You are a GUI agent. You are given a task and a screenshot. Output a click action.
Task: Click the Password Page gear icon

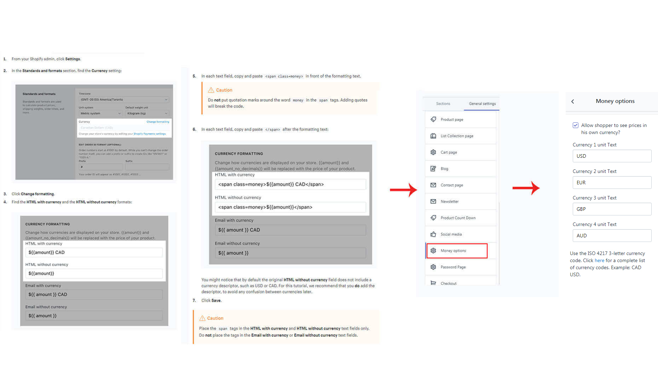433,267
